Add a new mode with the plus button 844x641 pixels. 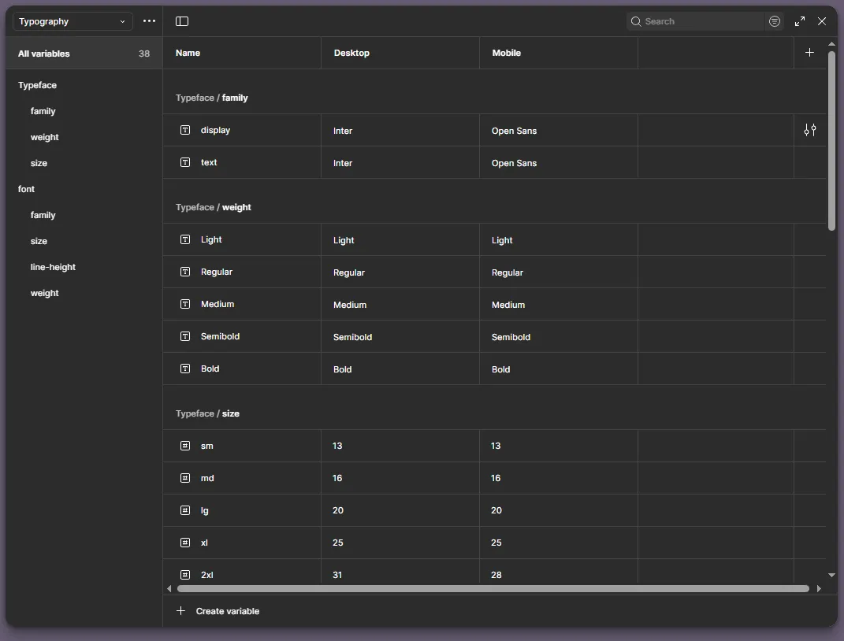(810, 52)
